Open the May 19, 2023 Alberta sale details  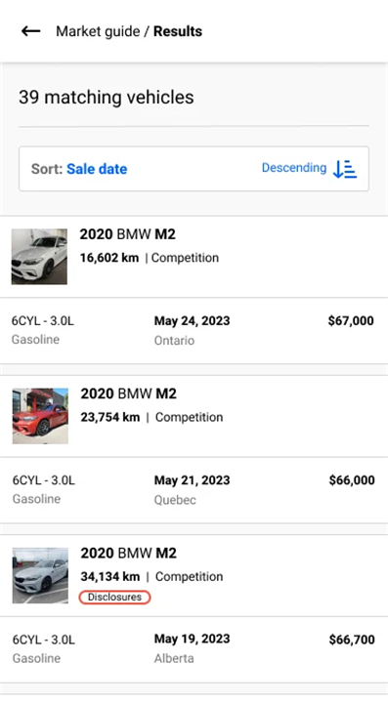coord(192,648)
